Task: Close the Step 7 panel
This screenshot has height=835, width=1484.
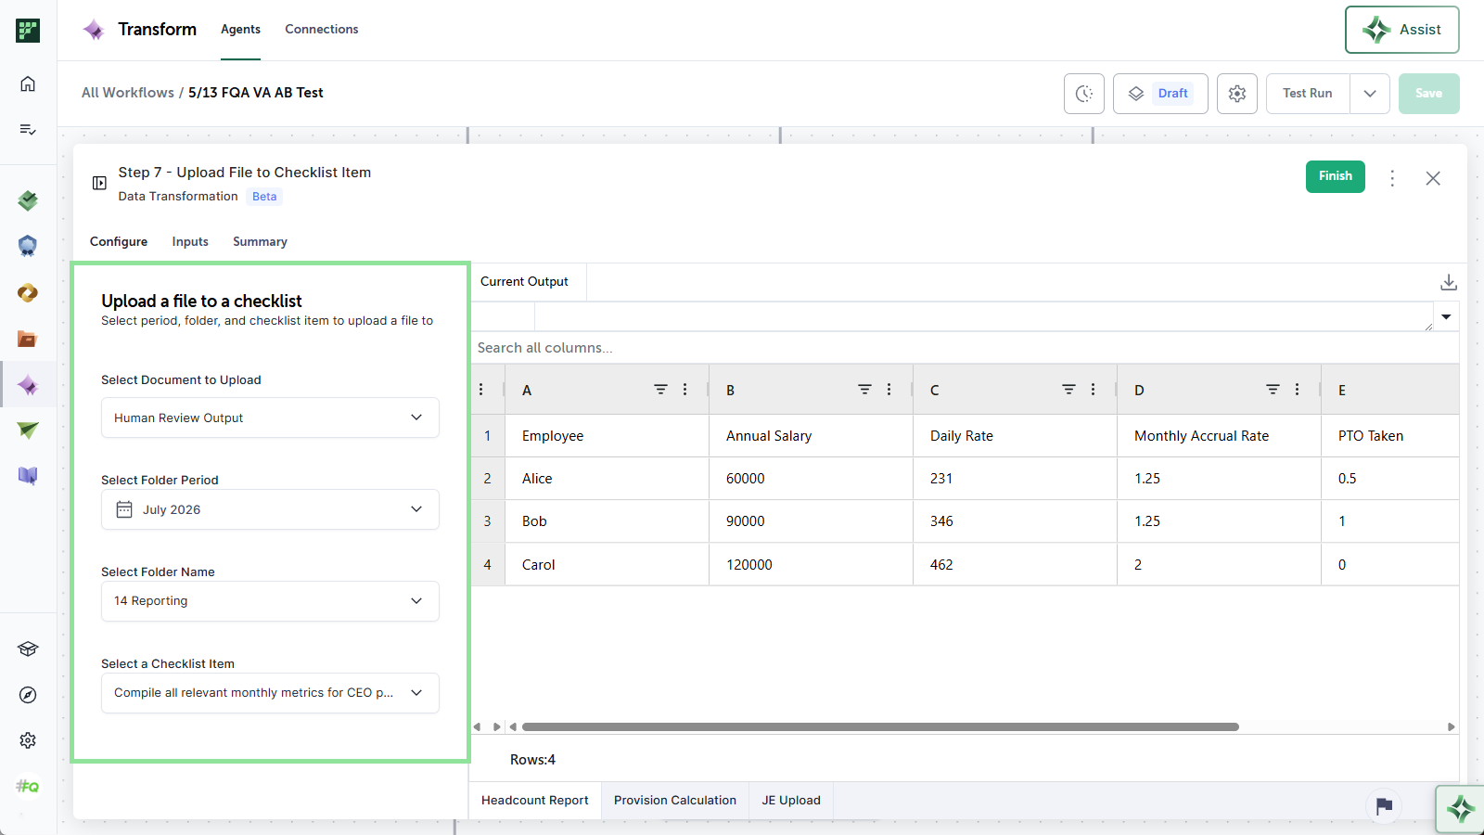Action: pos(1433,178)
